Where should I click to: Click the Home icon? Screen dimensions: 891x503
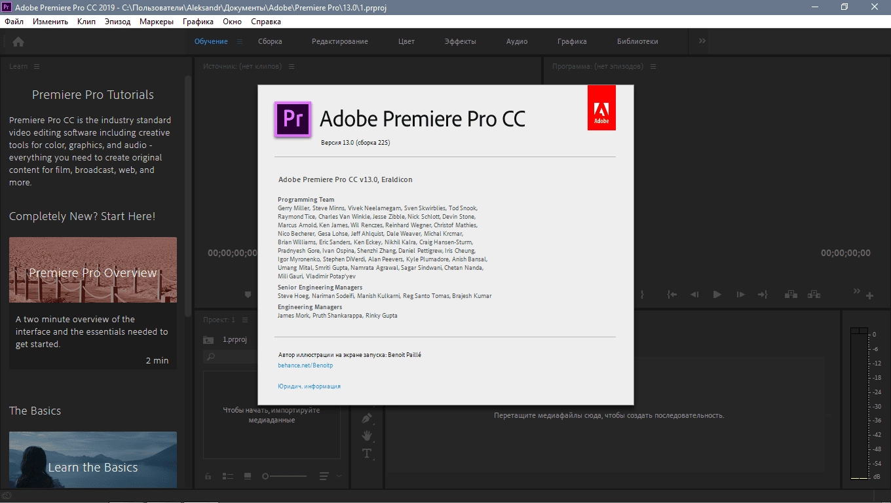point(18,41)
